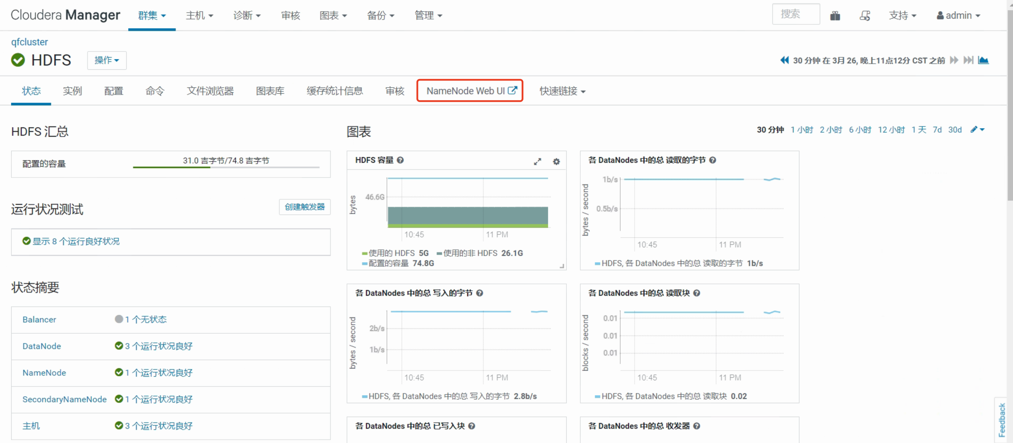
Task: Click the rewind time range arrows
Action: [784, 60]
